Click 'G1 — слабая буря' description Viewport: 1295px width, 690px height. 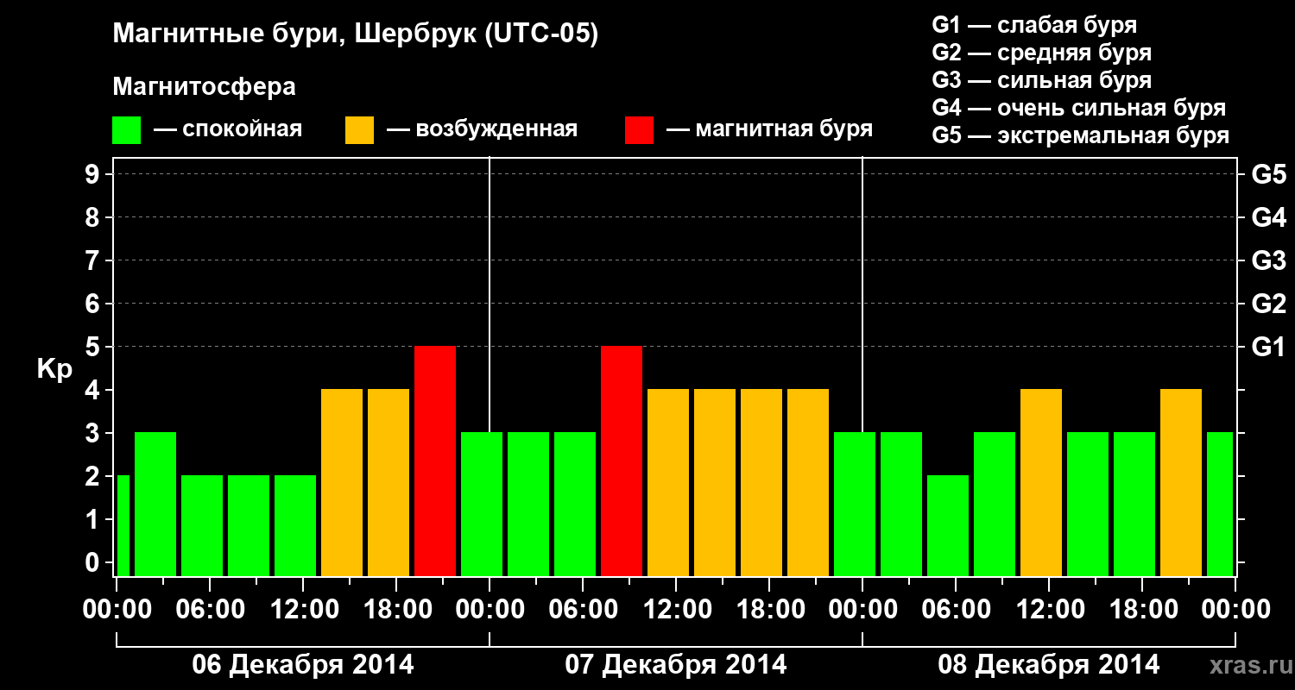pos(1034,25)
